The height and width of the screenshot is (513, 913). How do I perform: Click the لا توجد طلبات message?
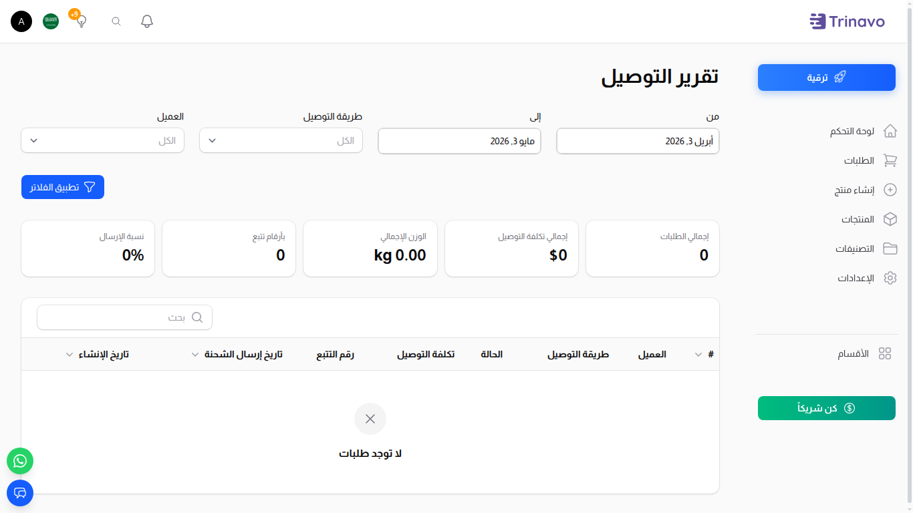(370, 454)
